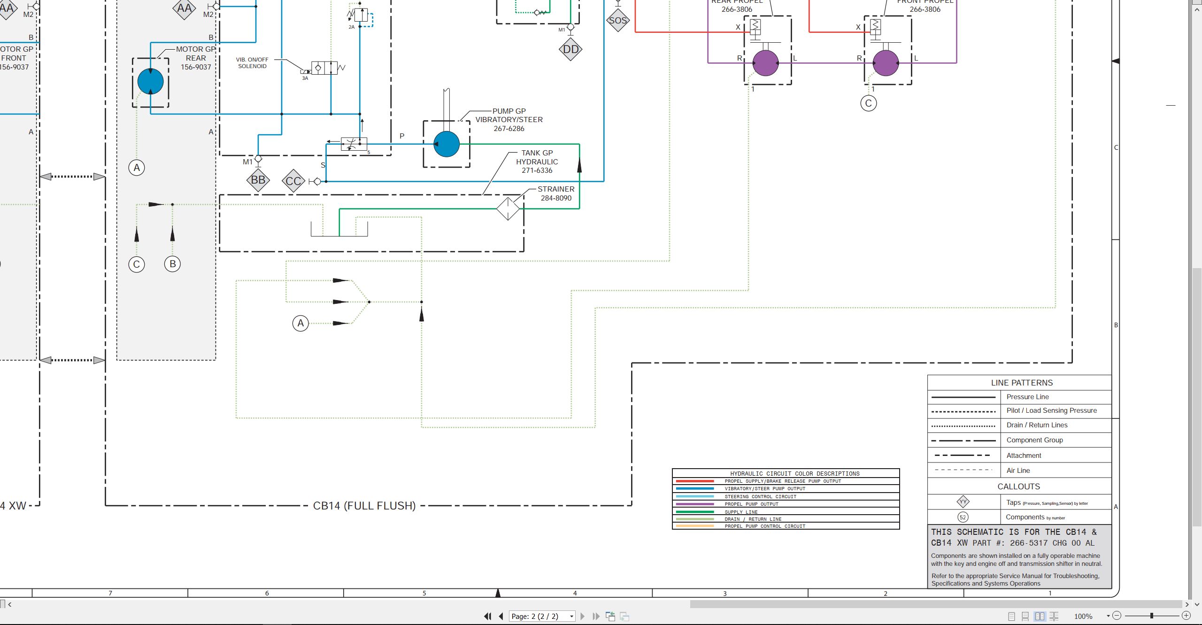Click the HYDRAULIC CIRCUIT COLOR DESCRIPTIONS heading
Screen dimensions: 1202x625
pos(794,473)
